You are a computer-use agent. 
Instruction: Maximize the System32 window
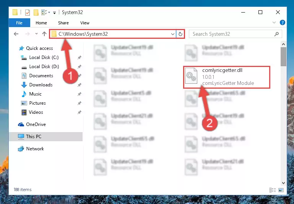pyautogui.click(x=260, y=12)
